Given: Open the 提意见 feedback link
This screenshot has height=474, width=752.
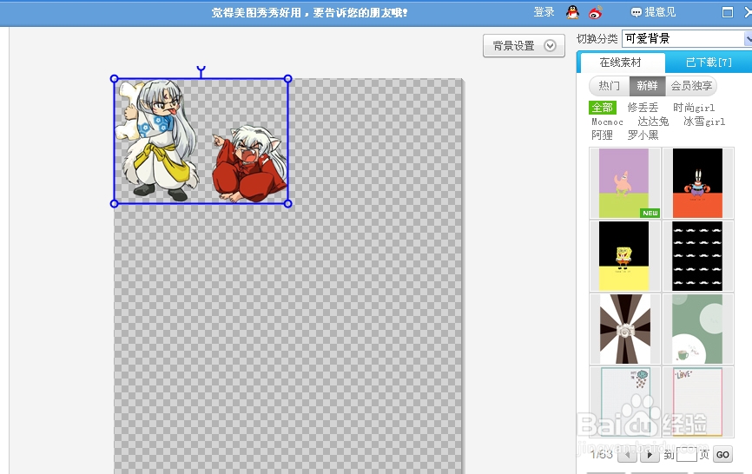Looking at the screenshot, I should click(653, 12).
